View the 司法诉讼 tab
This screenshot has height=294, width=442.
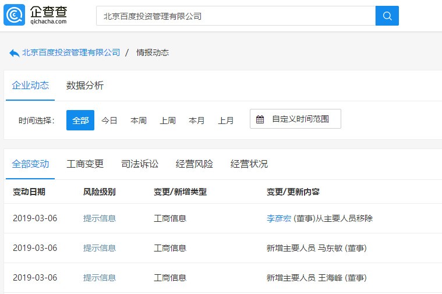140,164
